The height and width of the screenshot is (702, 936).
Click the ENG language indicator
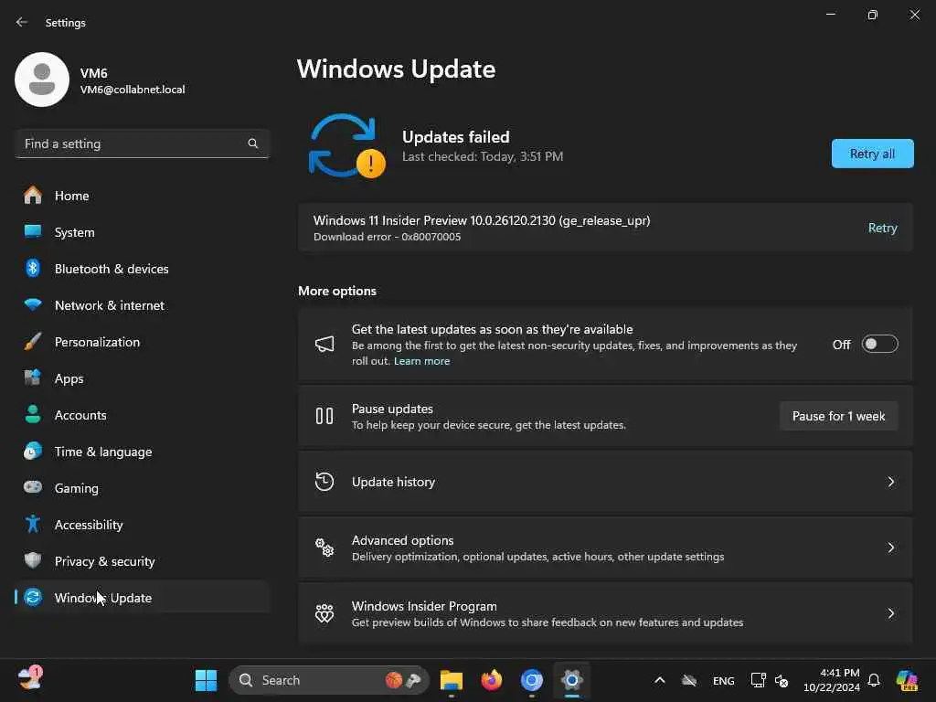pyautogui.click(x=724, y=680)
